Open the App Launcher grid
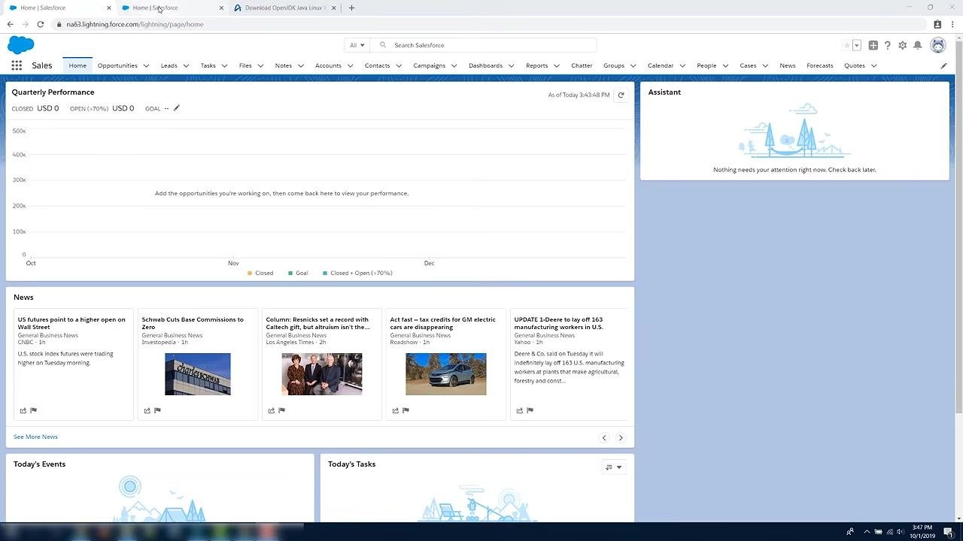963x541 pixels. [x=17, y=65]
